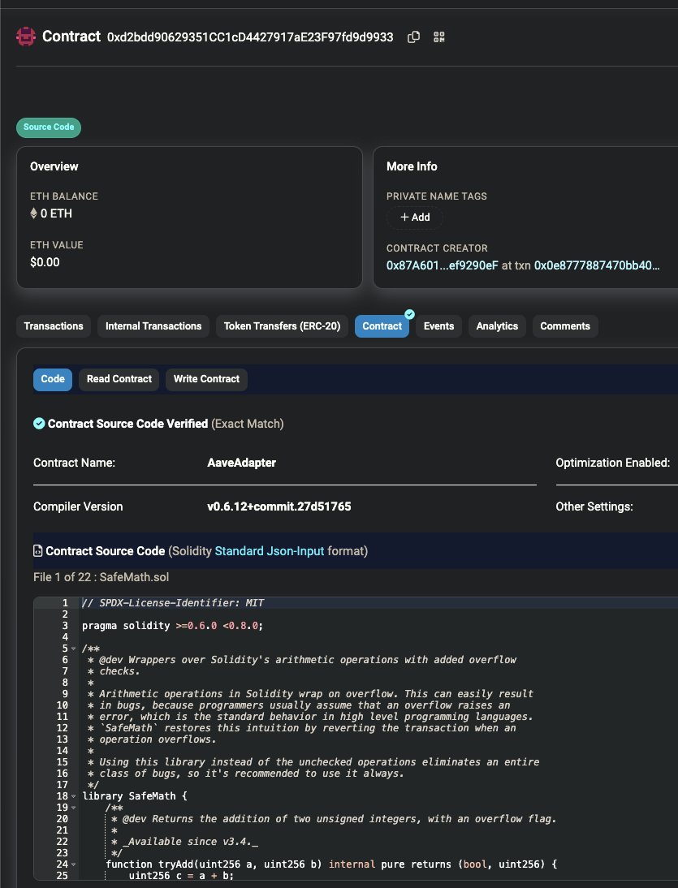
Task: Switch to the Transactions tab
Action: (x=54, y=326)
